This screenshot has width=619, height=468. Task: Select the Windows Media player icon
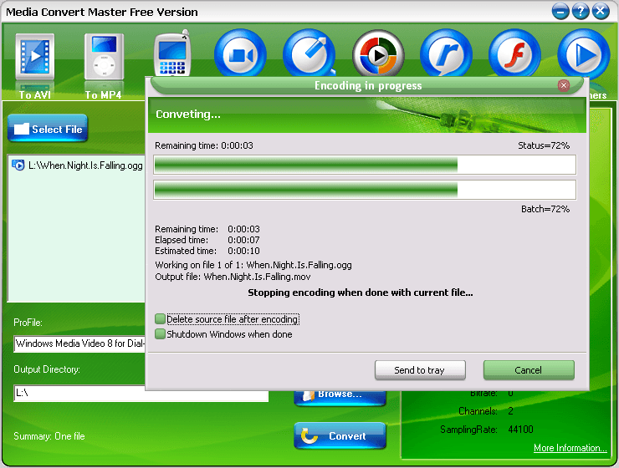pos(378,54)
